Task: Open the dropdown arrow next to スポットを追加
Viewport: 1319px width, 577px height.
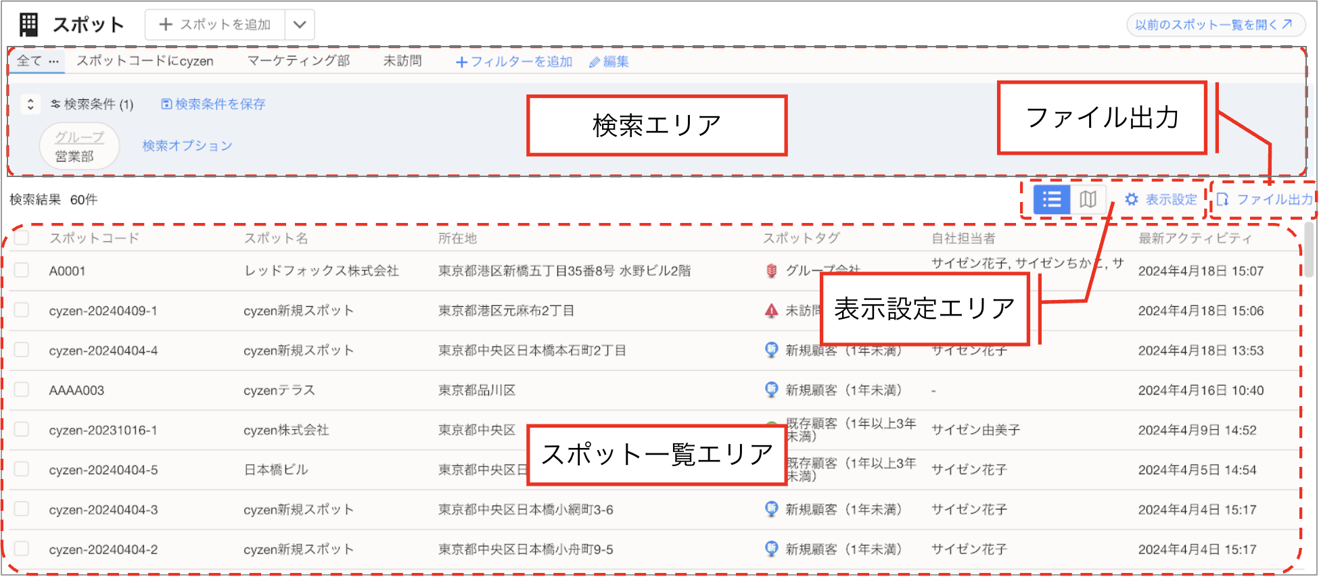Action: tap(300, 25)
